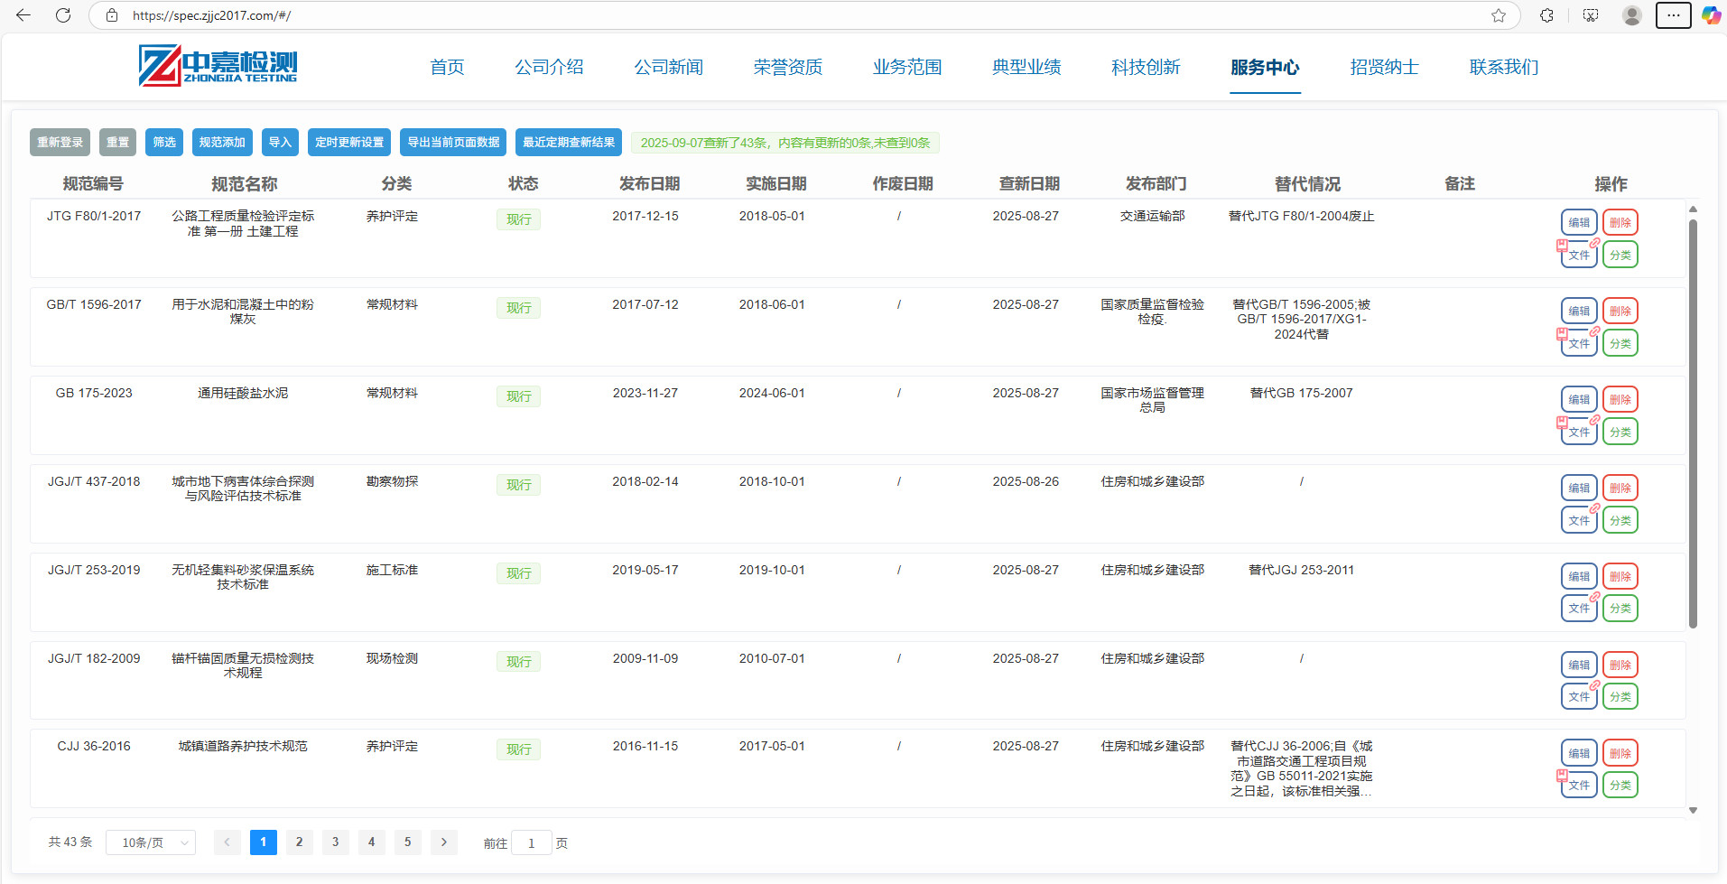The height and width of the screenshot is (884, 1727).
Task: Click 导出当前页面数据 button
Action: coord(453,143)
